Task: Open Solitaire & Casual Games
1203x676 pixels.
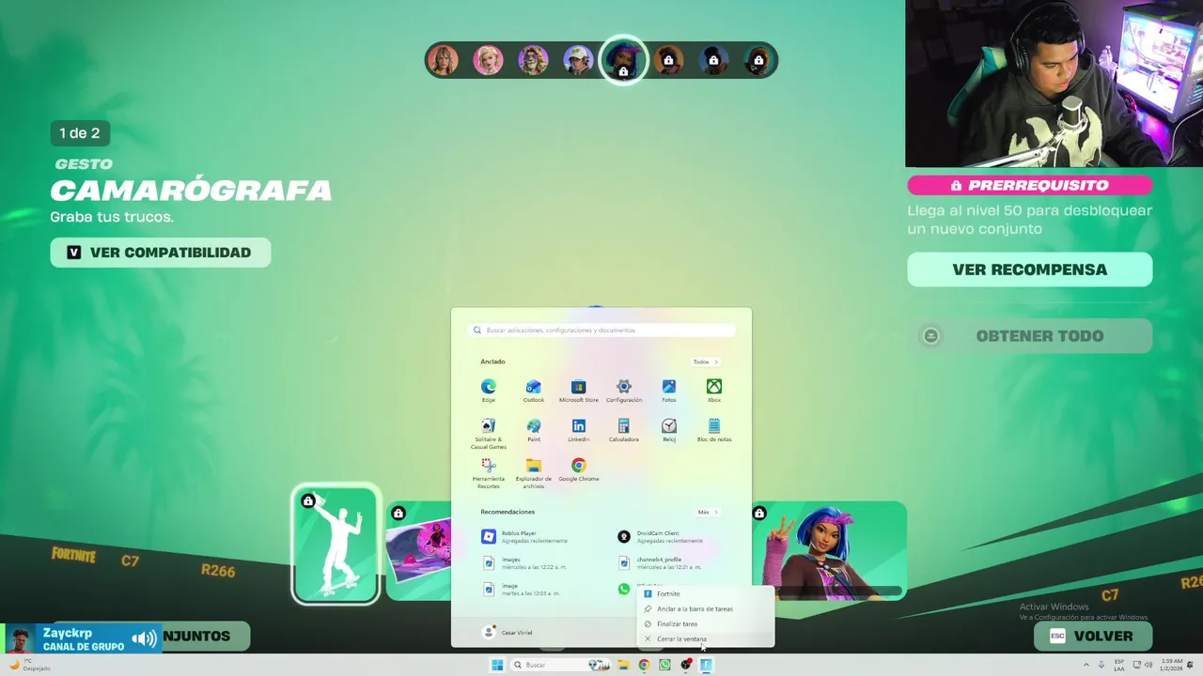Action: tap(489, 433)
